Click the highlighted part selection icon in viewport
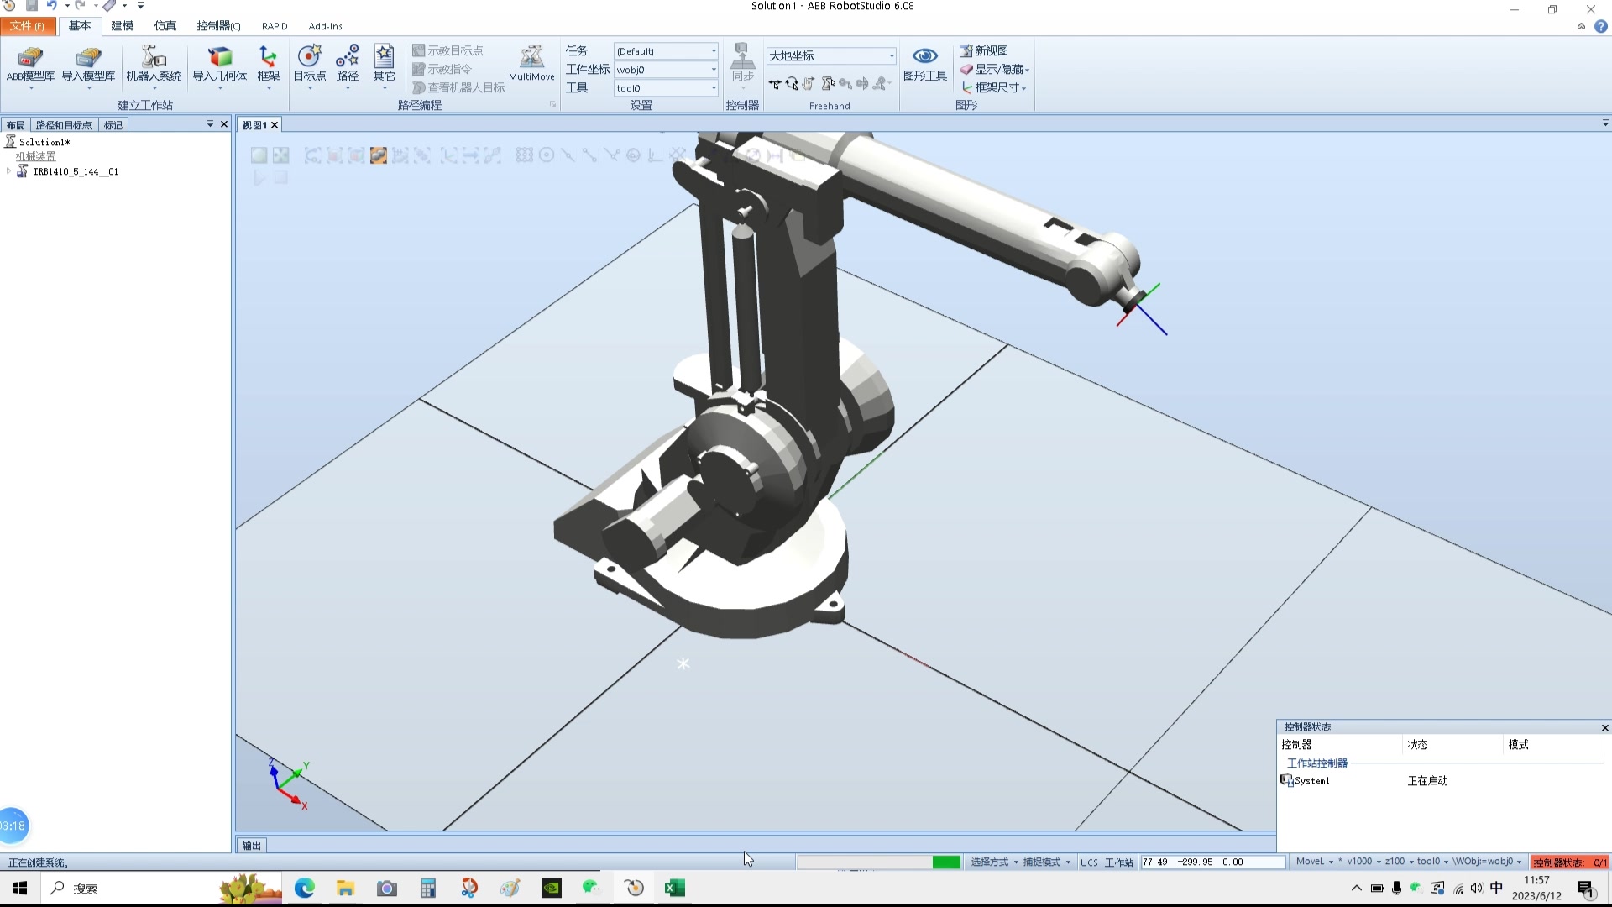 [379, 155]
